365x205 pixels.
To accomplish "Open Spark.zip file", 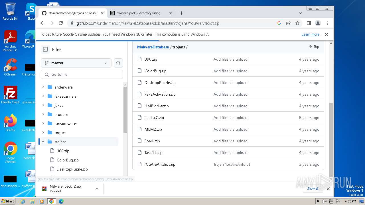I will [x=152, y=141].
